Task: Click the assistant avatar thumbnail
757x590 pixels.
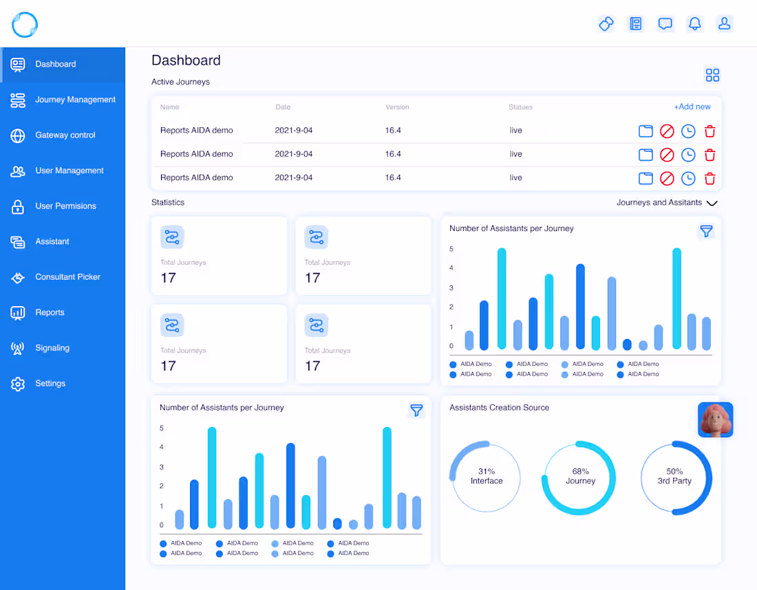Action: coord(716,419)
